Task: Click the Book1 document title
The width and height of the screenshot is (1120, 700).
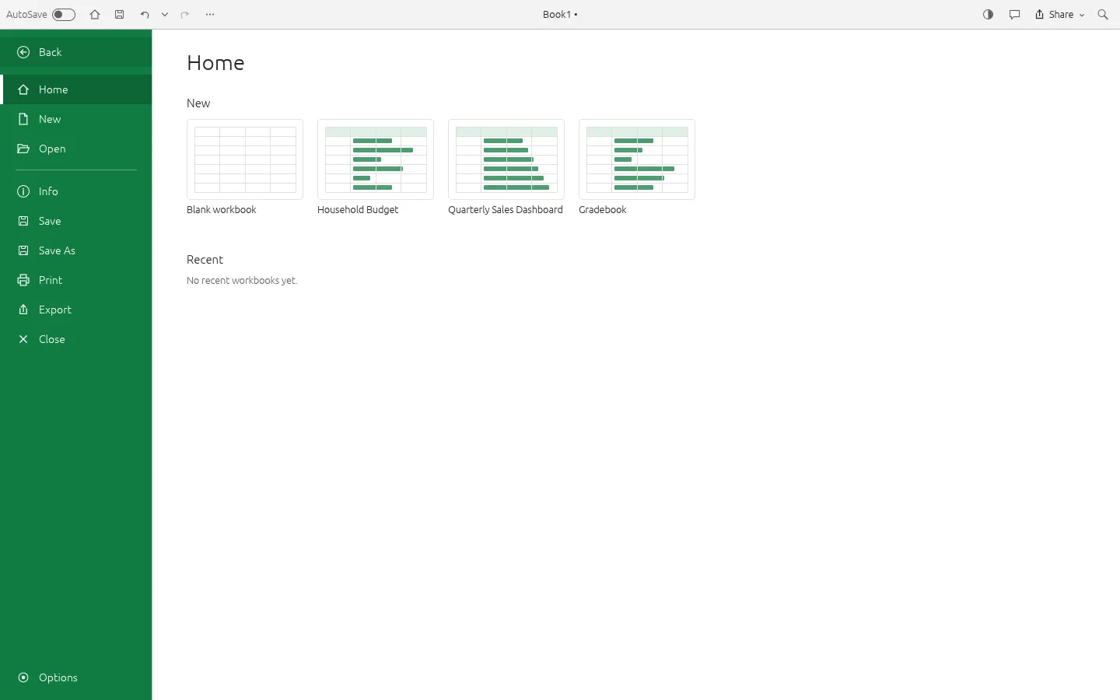Action: click(x=560, y=15)
